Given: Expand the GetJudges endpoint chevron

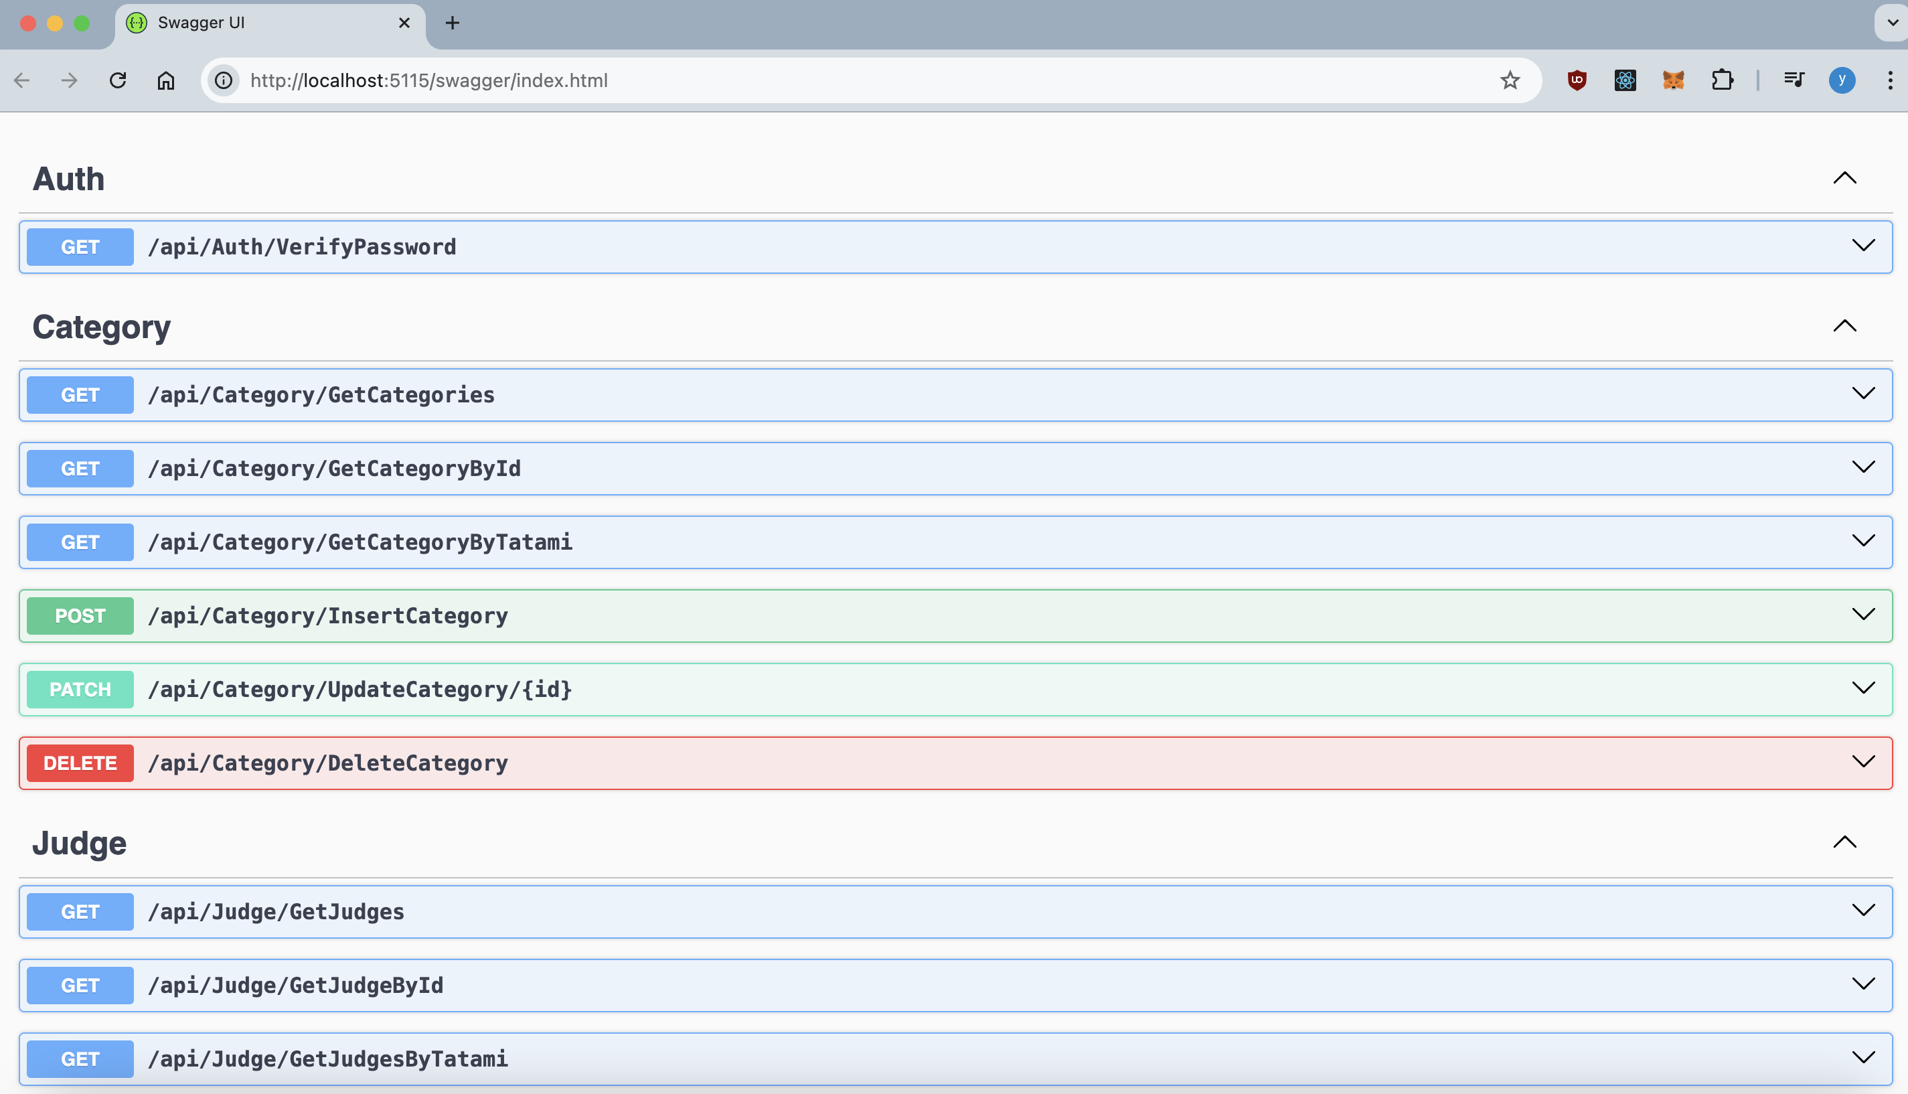Looking at the screenshot, I should [x=1864, y=911].
